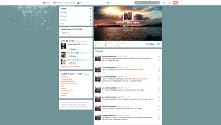Click Lincoln Hogthrob profile picture
The width and height of the screenshot is (221, 125).
128,16
